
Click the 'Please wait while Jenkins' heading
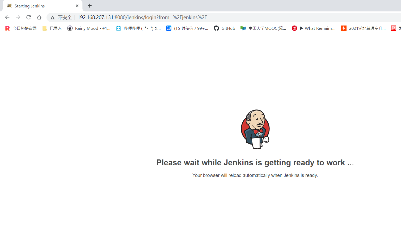click(x=255, y=162)
